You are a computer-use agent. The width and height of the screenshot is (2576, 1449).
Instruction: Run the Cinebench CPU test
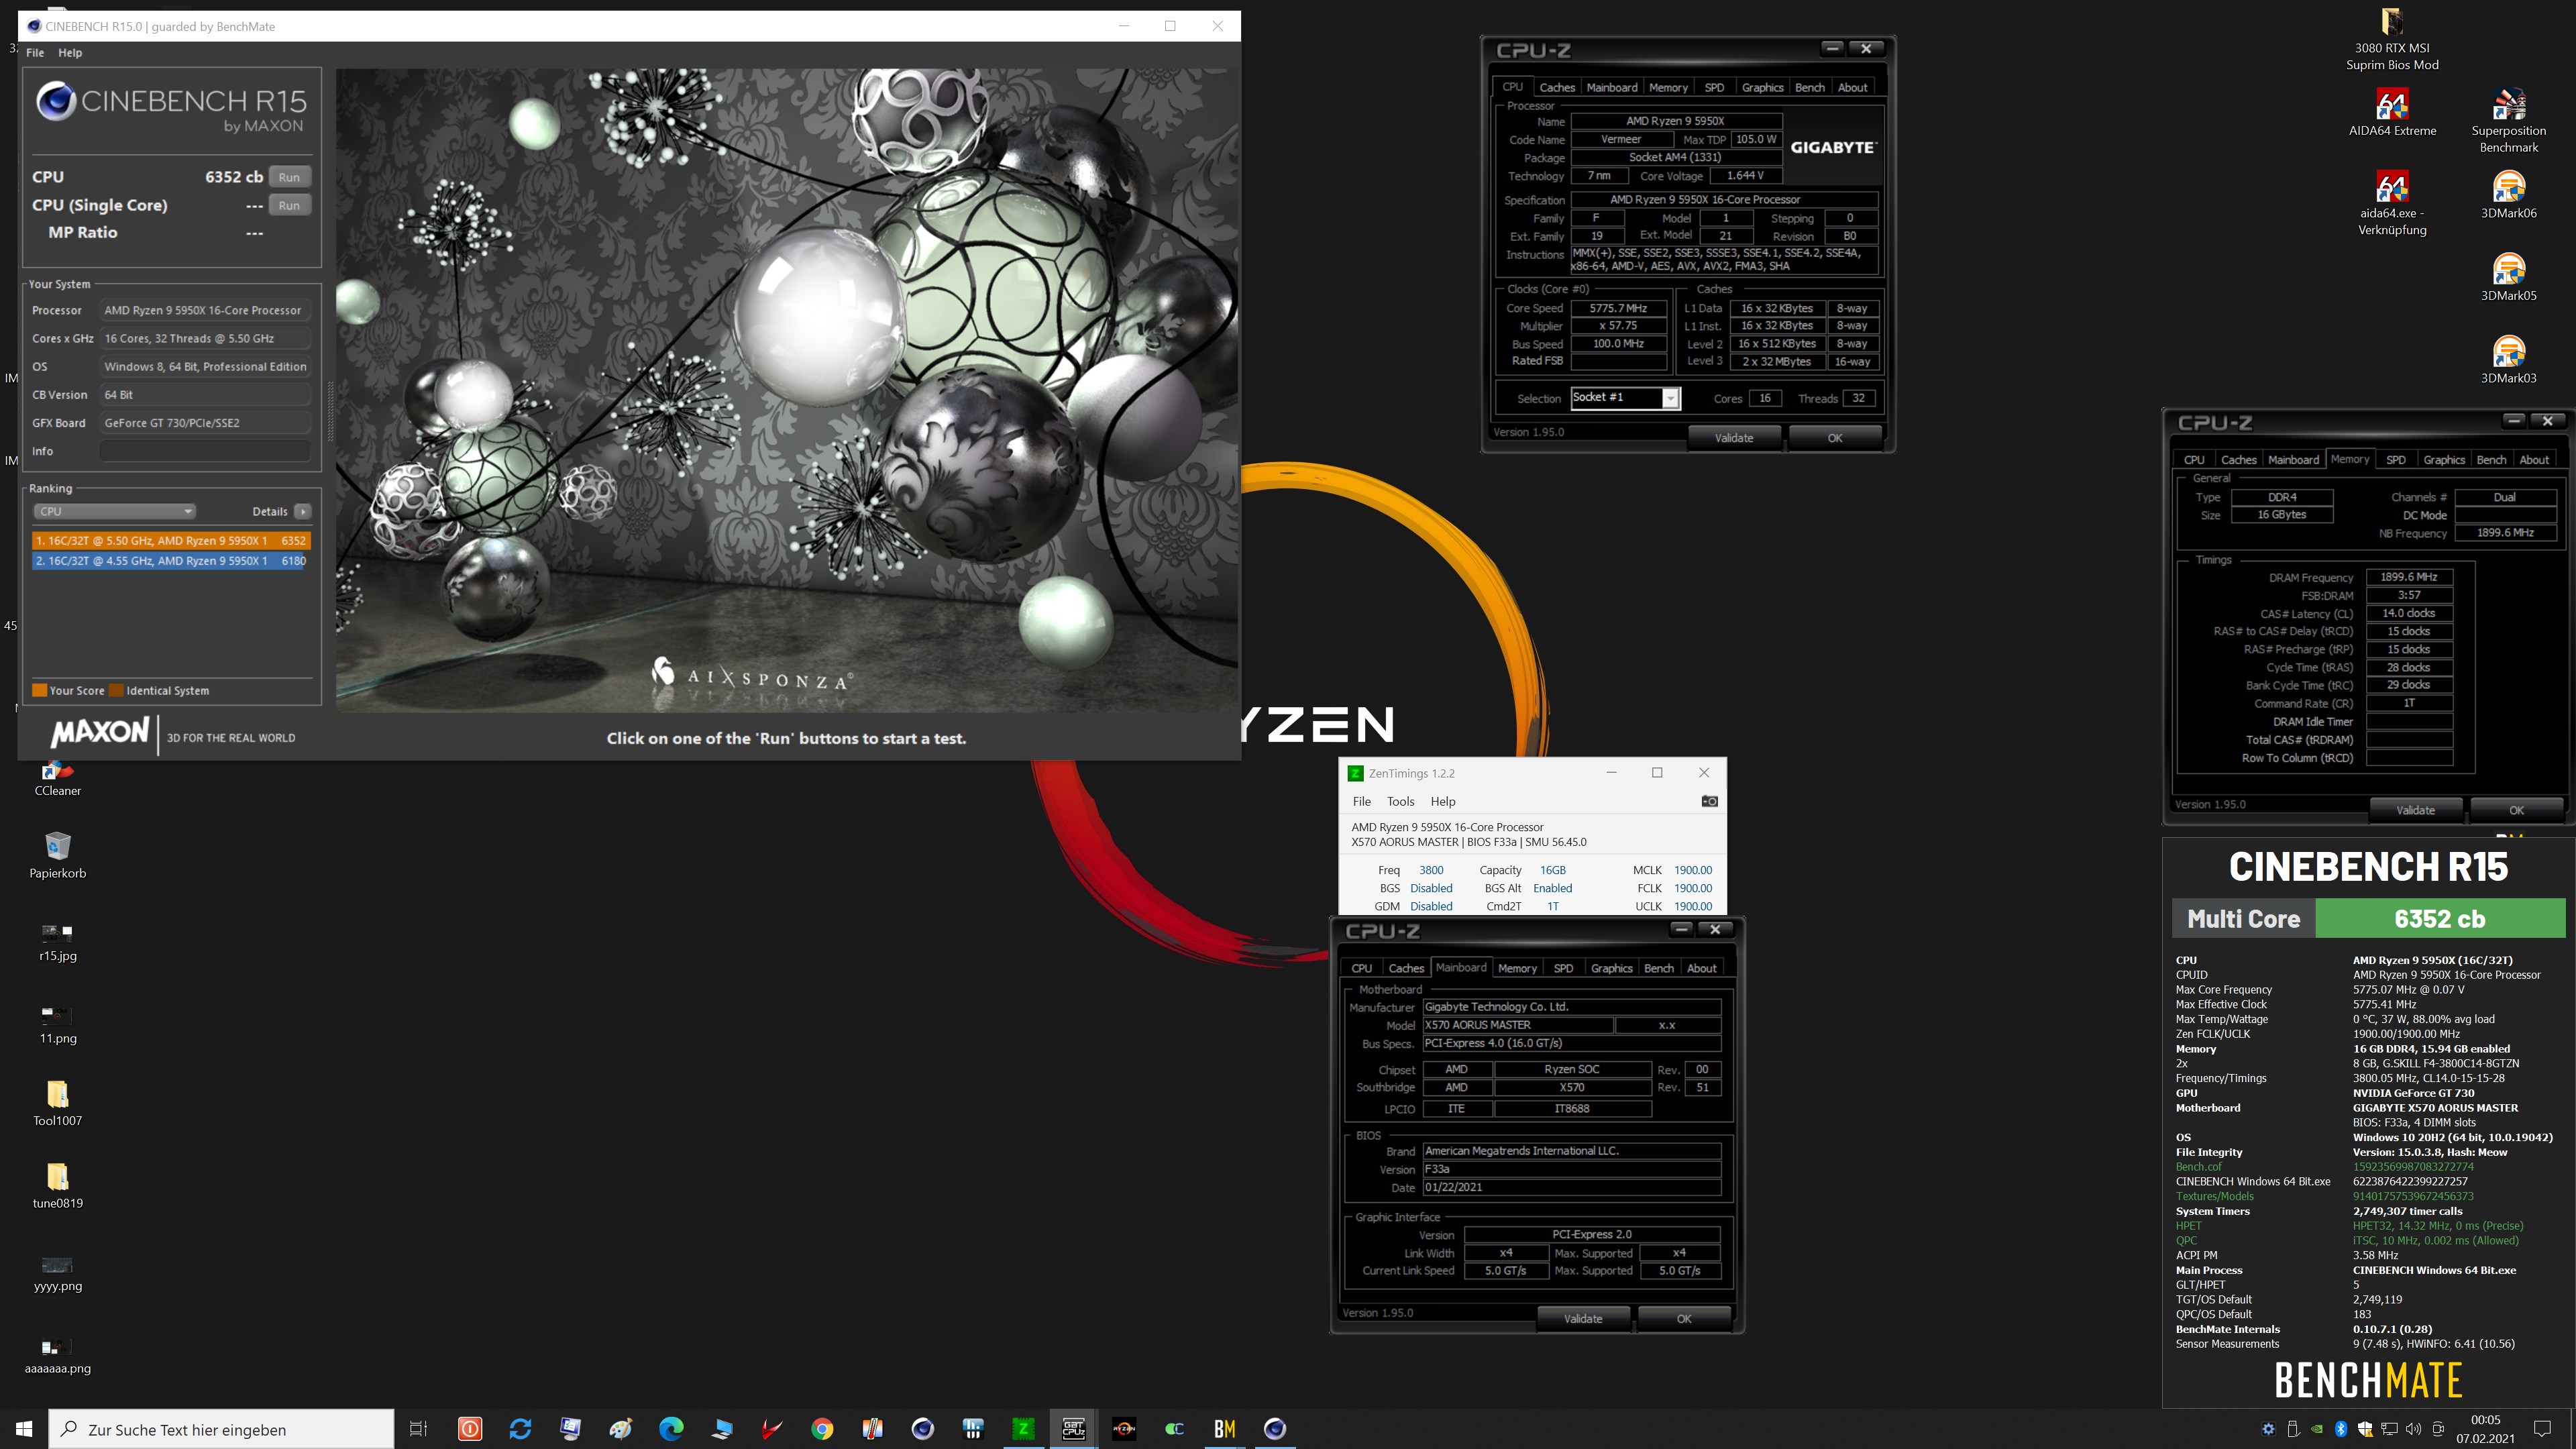(289, 177)
